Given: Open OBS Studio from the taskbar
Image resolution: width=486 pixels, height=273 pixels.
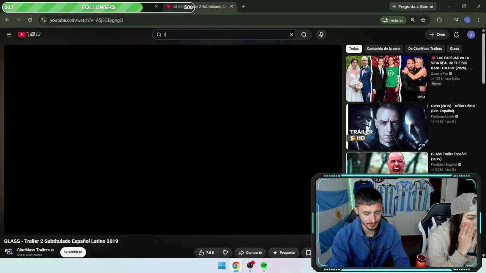Looking at the screenshot, I should click(x=250, y=266).
